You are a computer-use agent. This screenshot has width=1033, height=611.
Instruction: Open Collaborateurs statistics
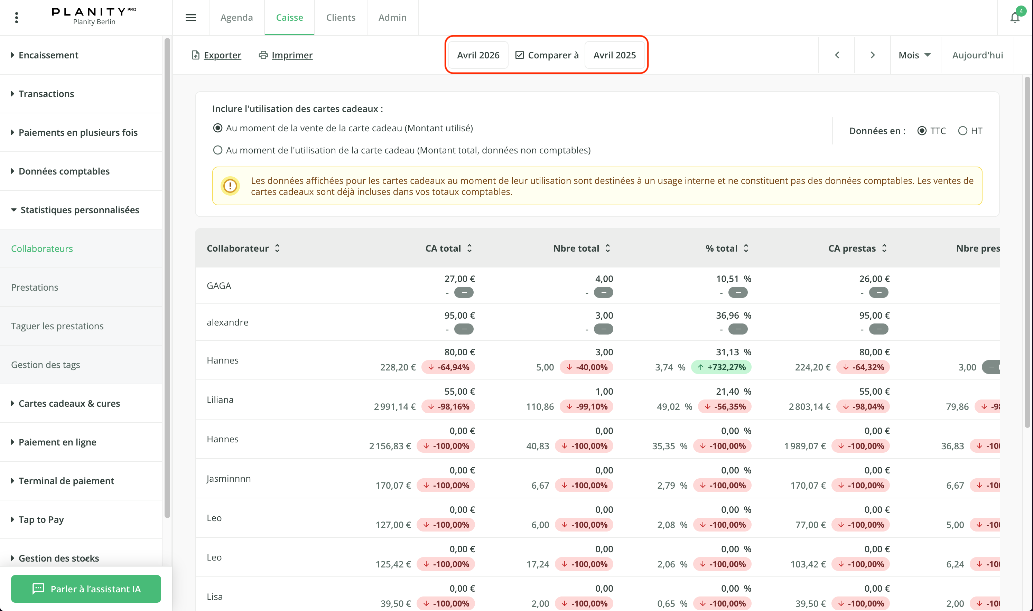[x=81, y=249]
